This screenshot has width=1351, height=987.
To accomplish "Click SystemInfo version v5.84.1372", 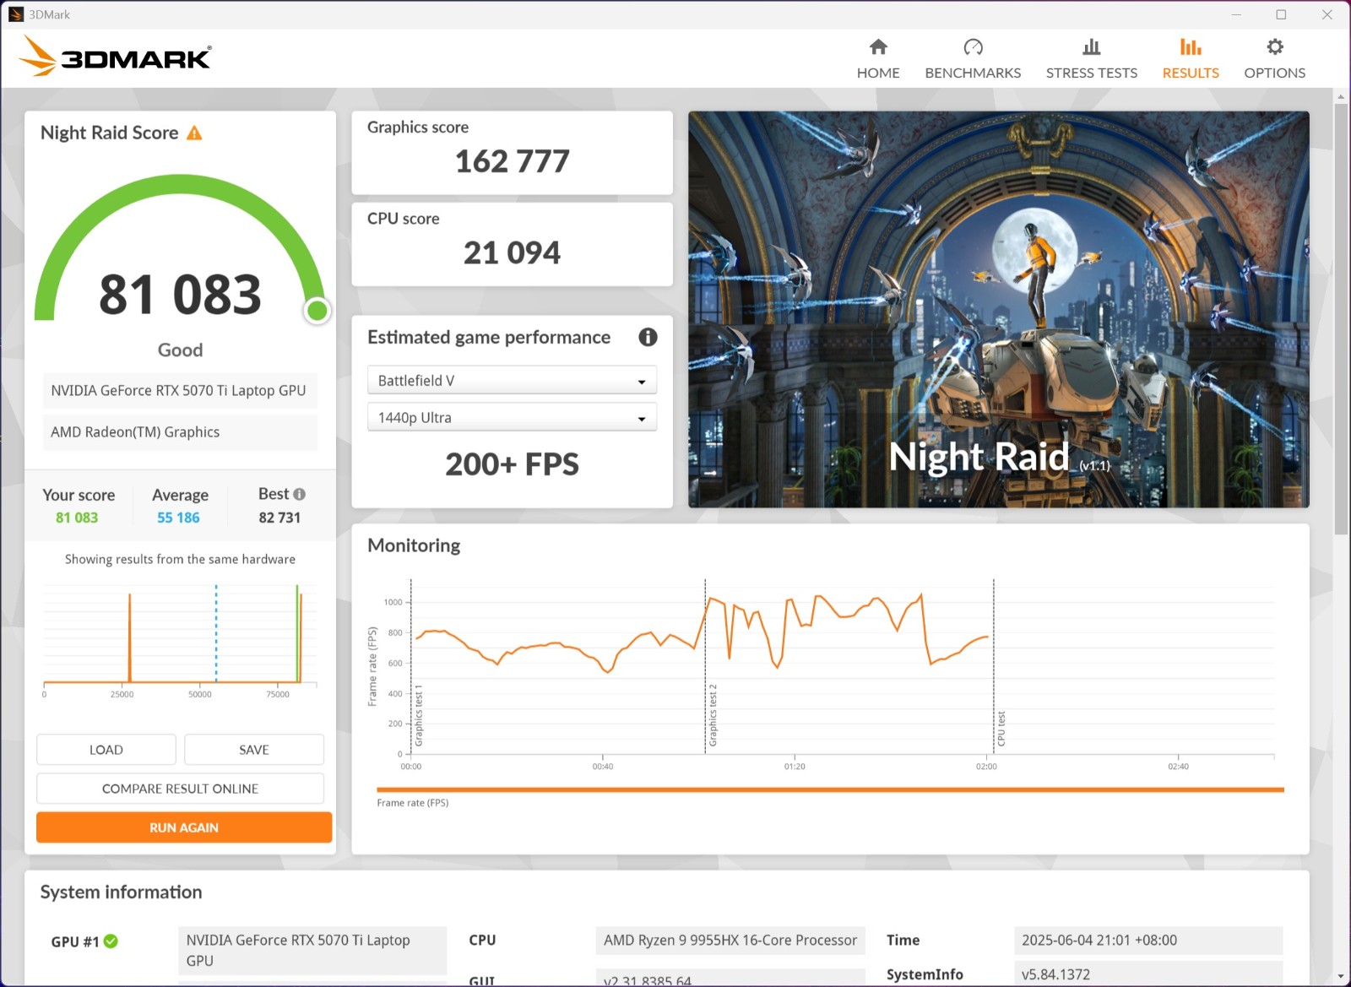I will point(1148,973).
